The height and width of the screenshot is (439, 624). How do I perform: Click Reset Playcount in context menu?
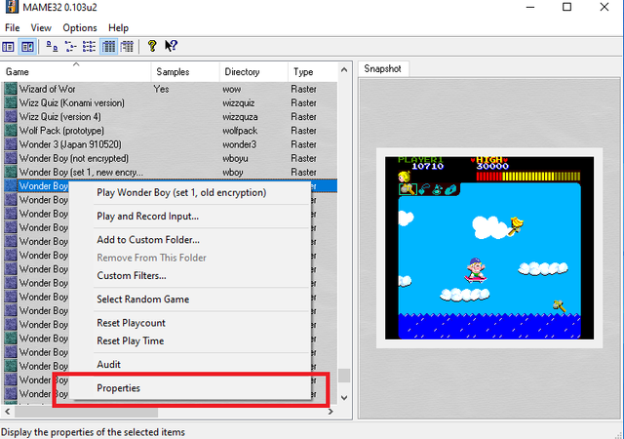coord(190,323)
